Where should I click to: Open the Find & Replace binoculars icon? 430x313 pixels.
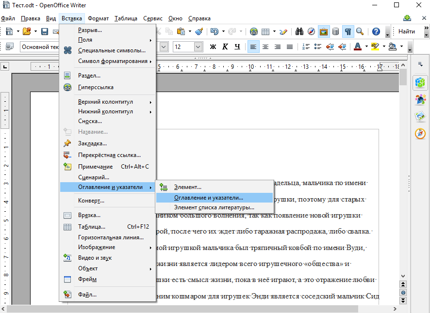coord(299,31)
